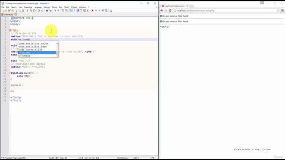The width and height of the screenshot is (285, 160).
Task: Open the Language menu
Action: pyautogui.click(x=37, y=7)
